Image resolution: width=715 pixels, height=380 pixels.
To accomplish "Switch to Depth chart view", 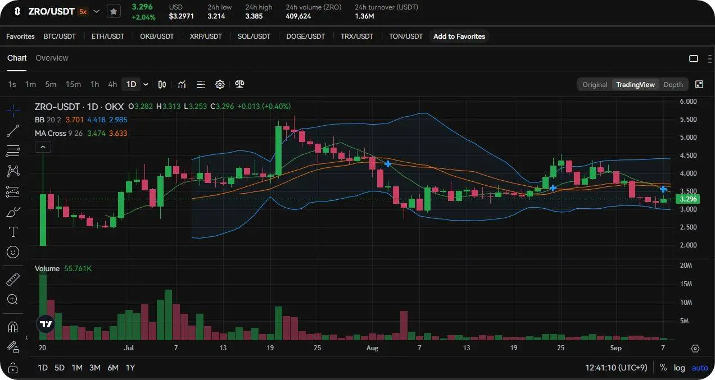I will click(673, 84).
